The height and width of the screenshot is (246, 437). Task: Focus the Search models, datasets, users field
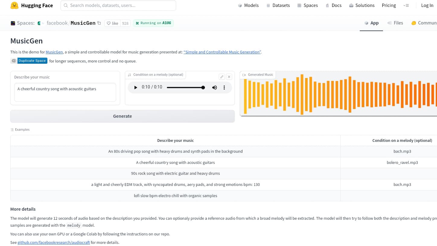pos(118,5)
